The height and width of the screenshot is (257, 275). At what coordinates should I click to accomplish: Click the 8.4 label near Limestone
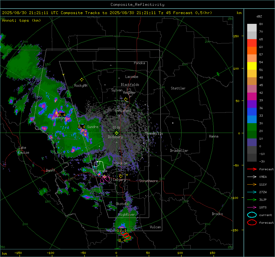(x=62, y=115)
